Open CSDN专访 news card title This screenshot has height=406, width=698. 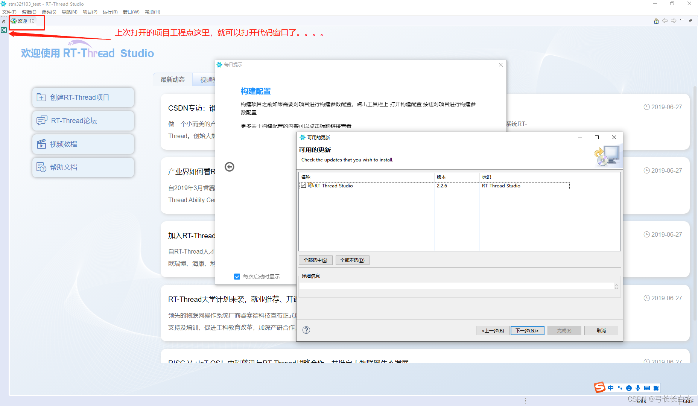(192, 108)
